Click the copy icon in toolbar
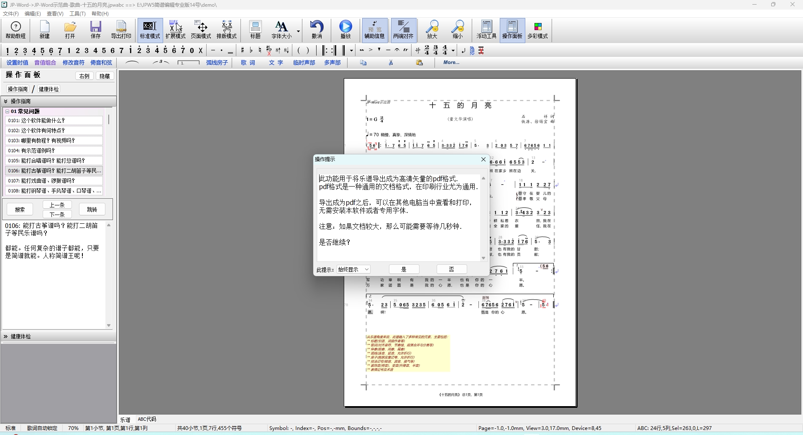 coord(363,63)
